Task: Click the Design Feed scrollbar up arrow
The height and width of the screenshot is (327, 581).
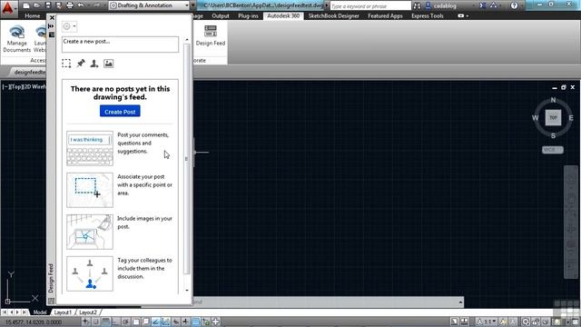Action: click(187, 40)
